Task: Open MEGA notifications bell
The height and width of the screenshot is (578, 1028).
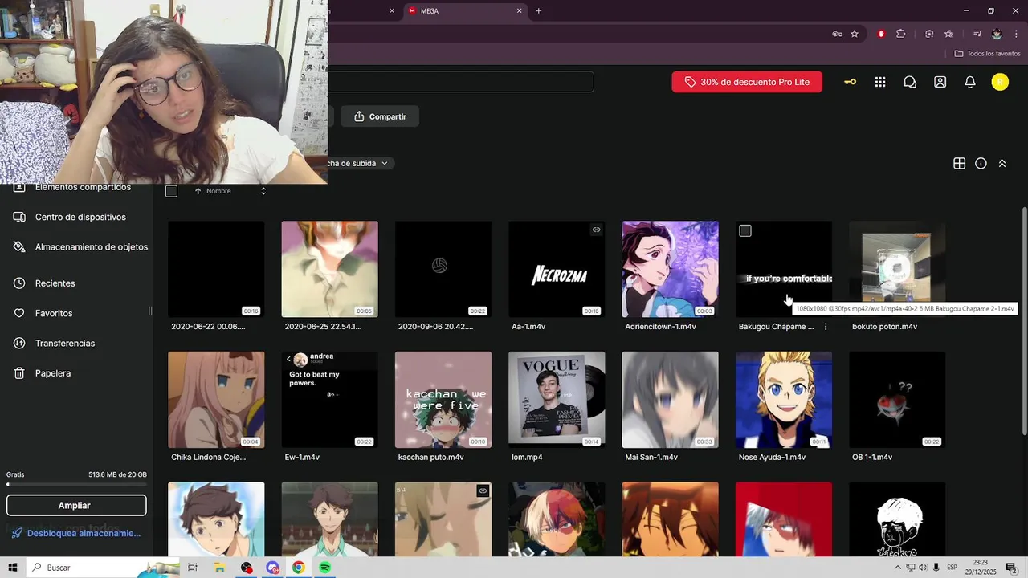Action: pyautogui.click(x=970, y=82)
